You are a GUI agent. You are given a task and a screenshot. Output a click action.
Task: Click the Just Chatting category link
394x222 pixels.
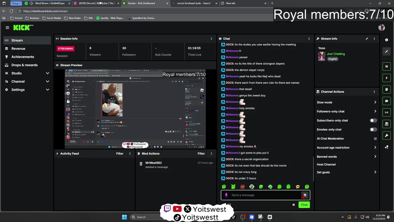coord(336,54)
